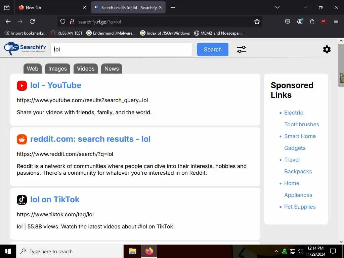Image resolution: width=344 pixels, height=258 pixels.
Task: Switch to the Videos results tab
Action: tap(86, 69)
